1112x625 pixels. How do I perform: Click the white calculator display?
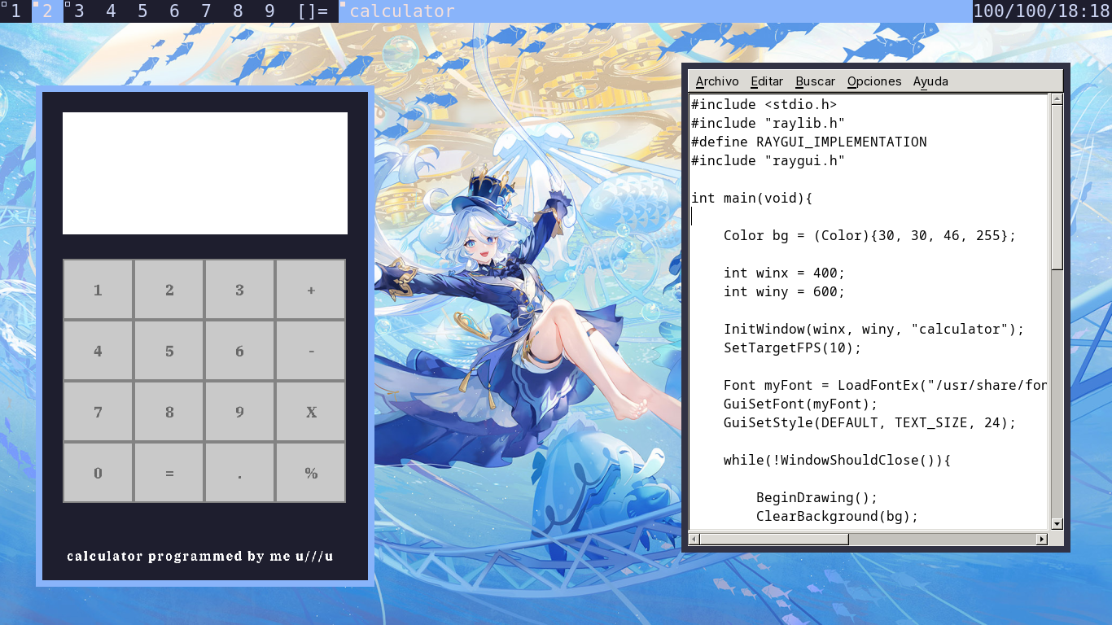point(205,173)
